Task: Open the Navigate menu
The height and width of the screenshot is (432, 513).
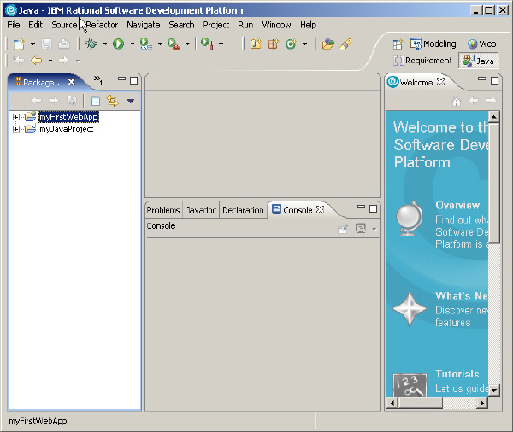Action: (x=144, y=25)
